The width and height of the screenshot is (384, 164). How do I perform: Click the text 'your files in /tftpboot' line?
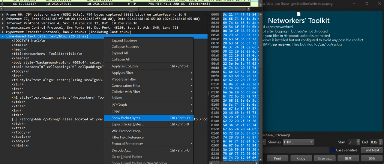296,35
